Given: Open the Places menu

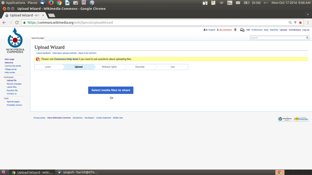Looking at the screenshot, I should (32, 3).
